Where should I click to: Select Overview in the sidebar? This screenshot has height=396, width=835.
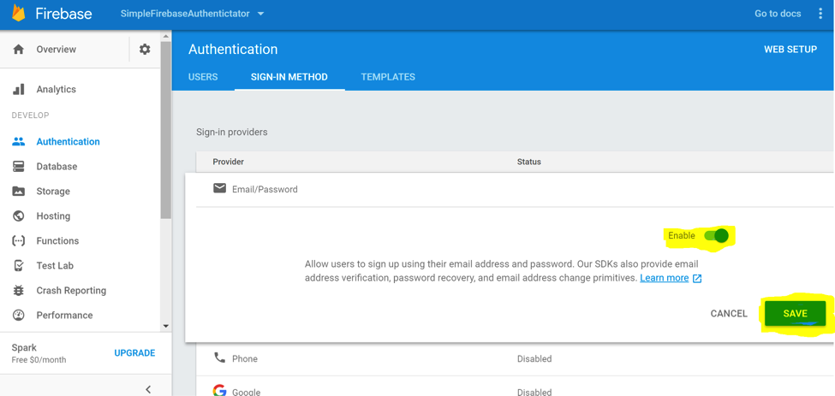(x=56, y=50)
